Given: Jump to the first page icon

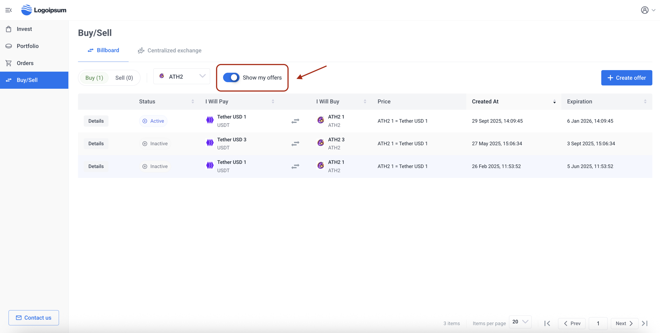Looking at the screenshot, I should click(x=547, y=323).
